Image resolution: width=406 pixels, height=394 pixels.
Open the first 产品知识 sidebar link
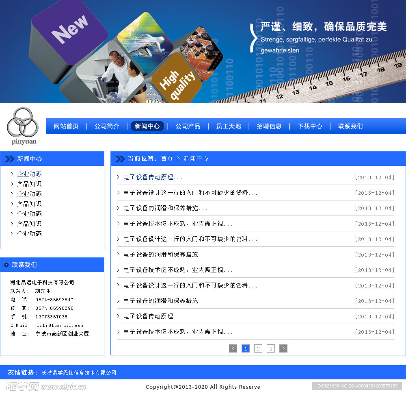click(x=29, y=184)
